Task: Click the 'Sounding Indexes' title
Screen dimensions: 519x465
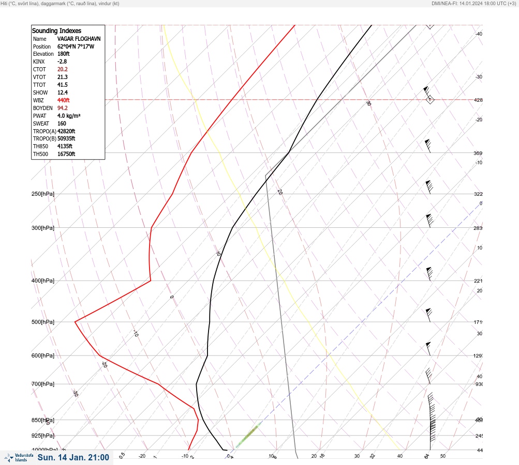Action: [x=56, y=30]
